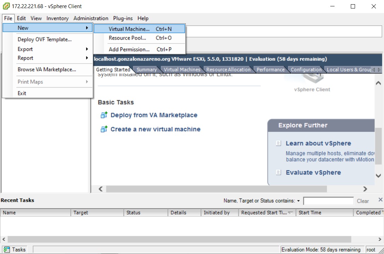Click the Create a new virtual machine icon
This screenshot has width=384, height=254.
pyautogui.click(x=104, y=129)
